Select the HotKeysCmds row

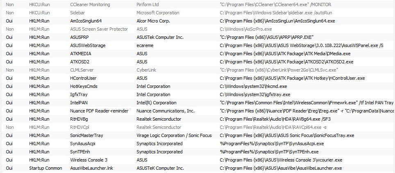pos(197,86)
